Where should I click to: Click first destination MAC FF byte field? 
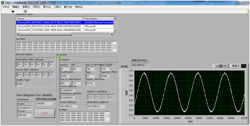[19, 65]
